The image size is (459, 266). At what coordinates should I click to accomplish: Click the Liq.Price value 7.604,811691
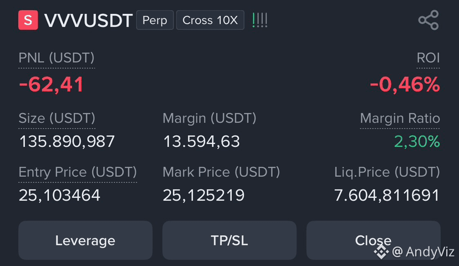(387, 195)
